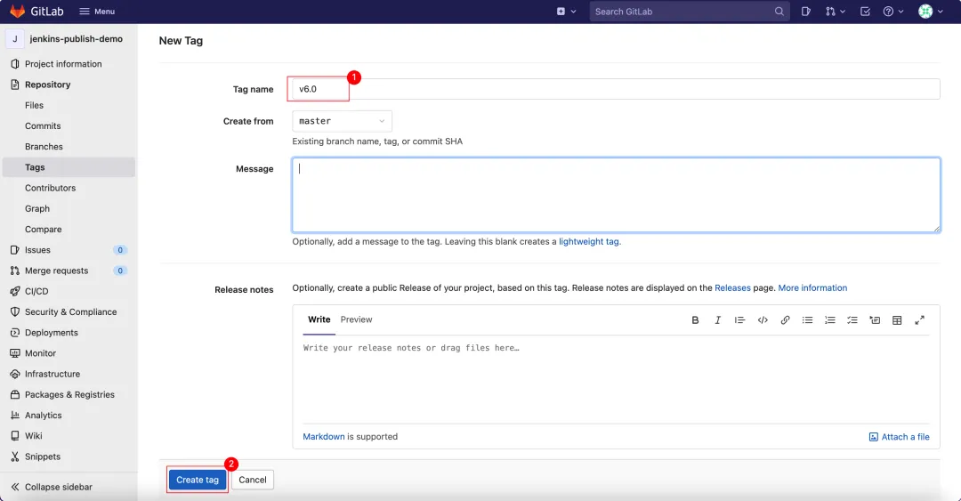
Task: Click the Monitor screen icon
Action: pos(15,353)
